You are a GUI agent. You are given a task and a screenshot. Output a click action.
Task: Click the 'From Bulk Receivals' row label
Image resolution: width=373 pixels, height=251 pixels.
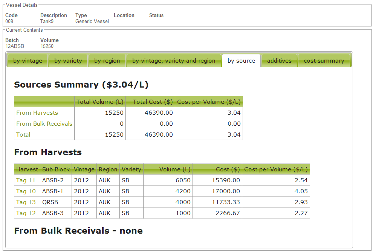click(44, 124)
